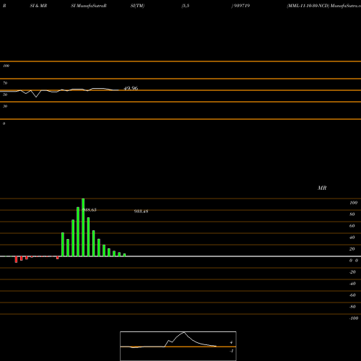Click the MR axis label 80
Screen dimensions: 361x361
pos(352,214)
